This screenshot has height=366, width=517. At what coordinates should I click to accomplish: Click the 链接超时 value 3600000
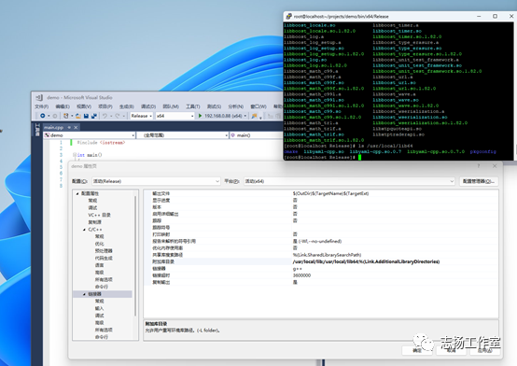click(x=301, y=275)
